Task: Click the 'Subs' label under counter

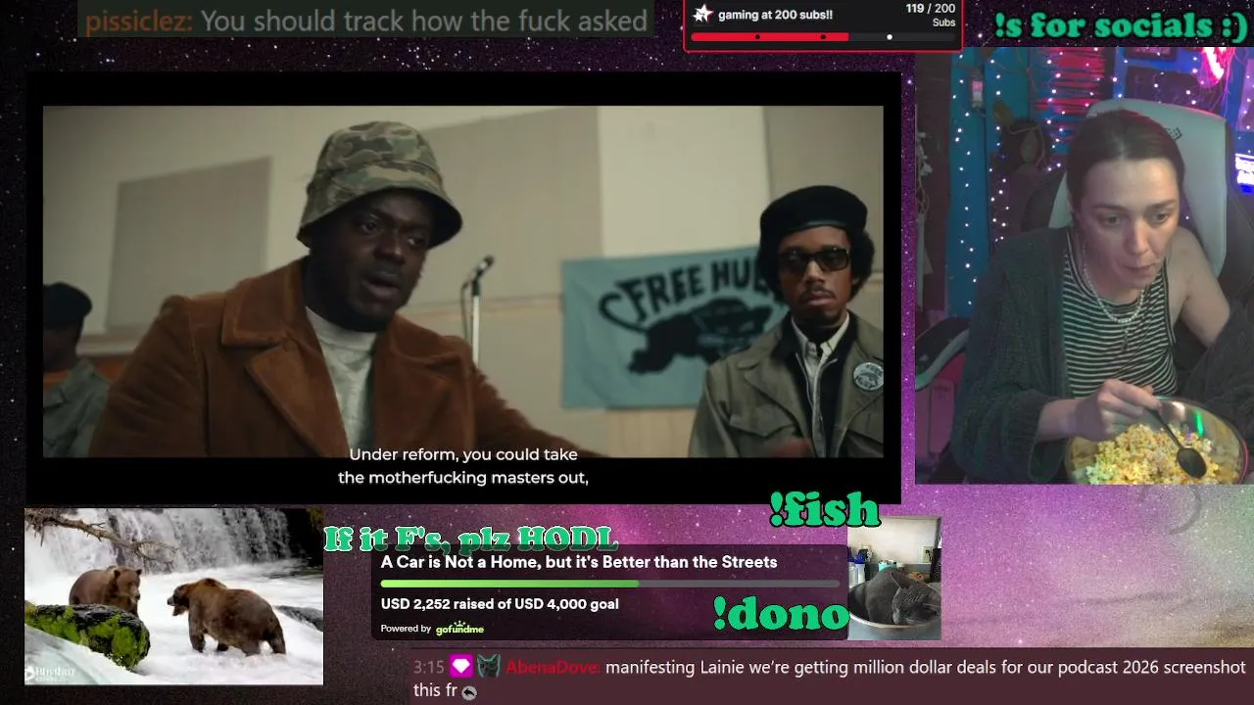Action: 943,23
